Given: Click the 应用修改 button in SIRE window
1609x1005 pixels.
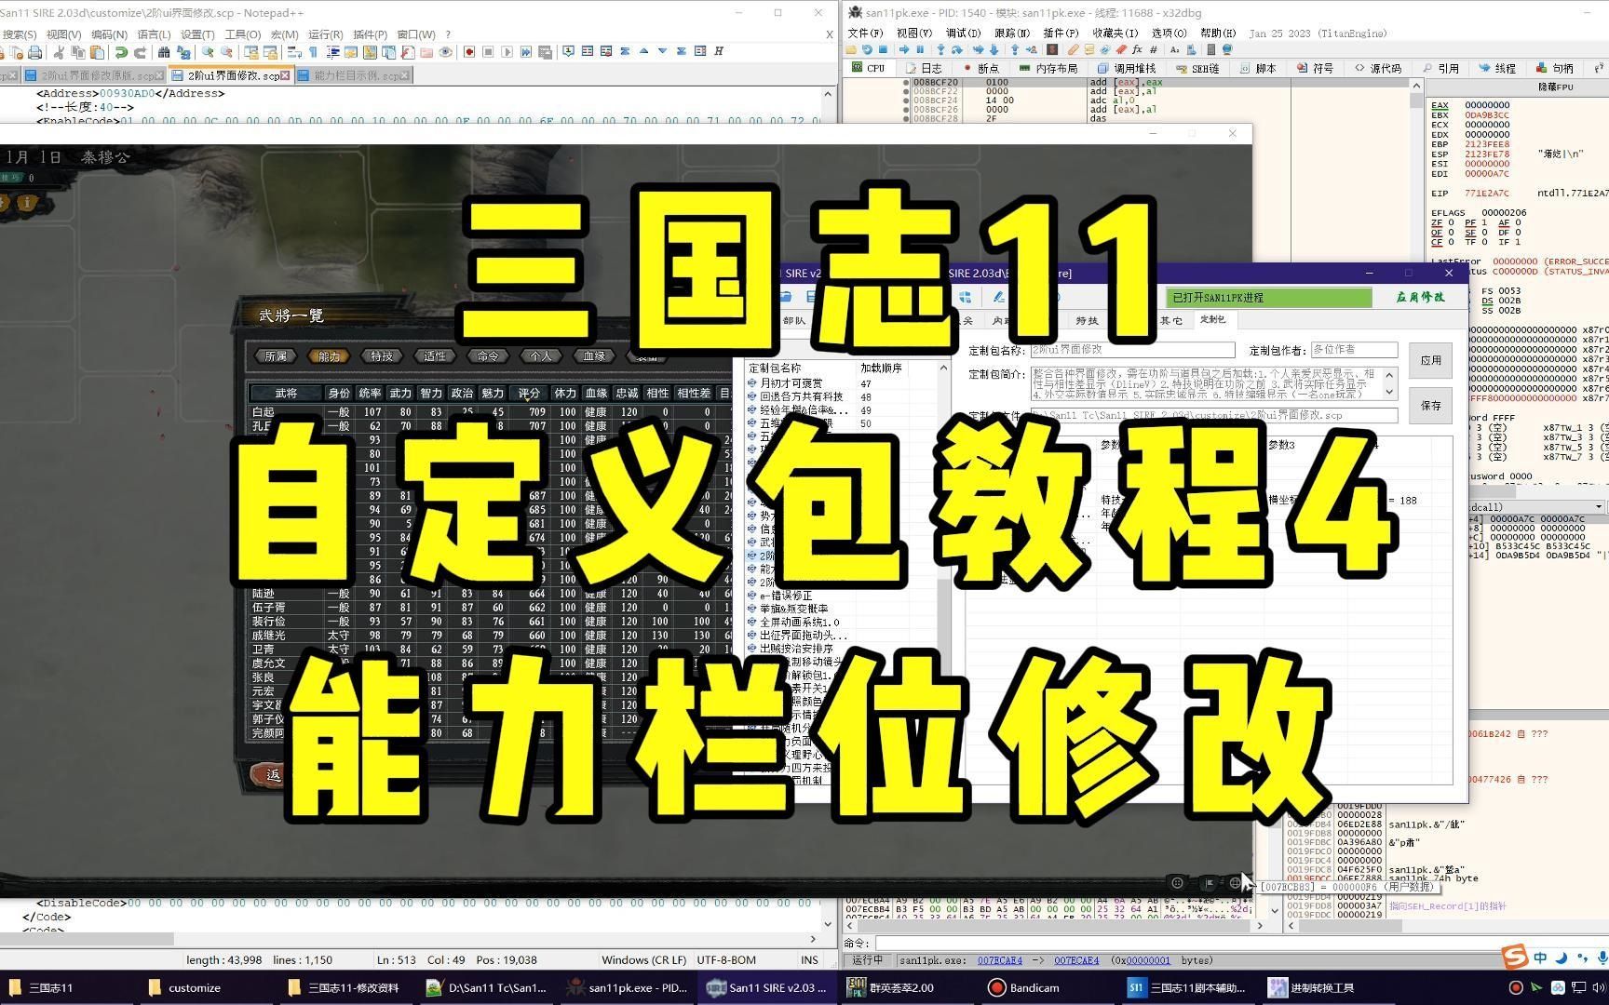Looking at the screenshot, I should [1420, 297].
